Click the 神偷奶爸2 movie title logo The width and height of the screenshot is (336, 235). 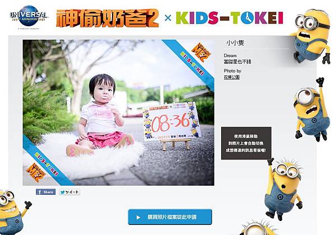108,18
